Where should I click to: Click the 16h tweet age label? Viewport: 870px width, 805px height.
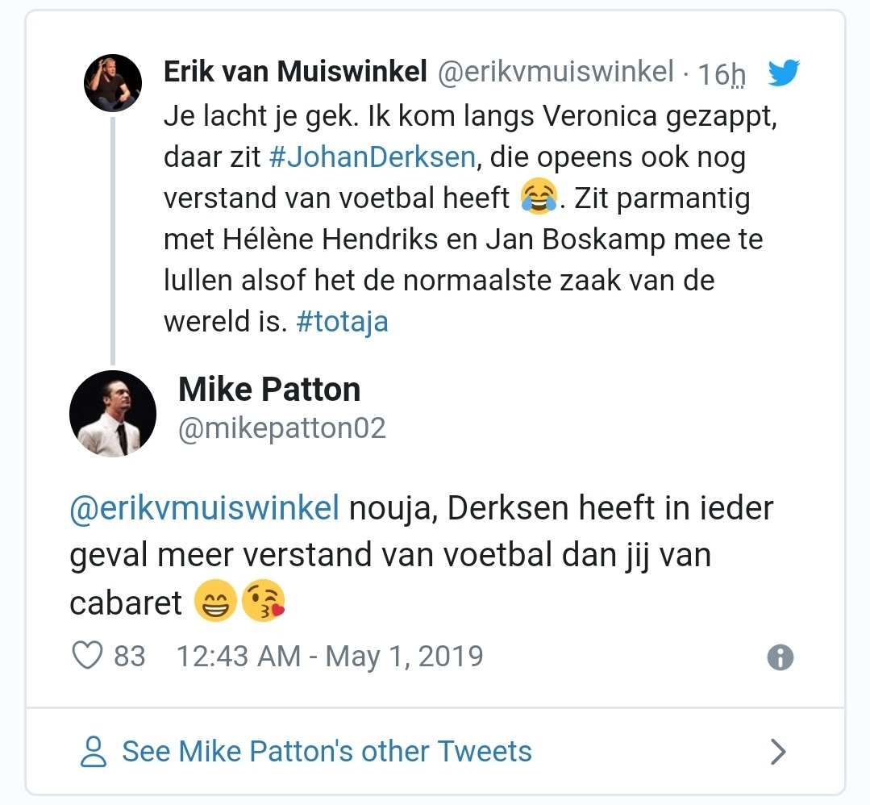721,73
